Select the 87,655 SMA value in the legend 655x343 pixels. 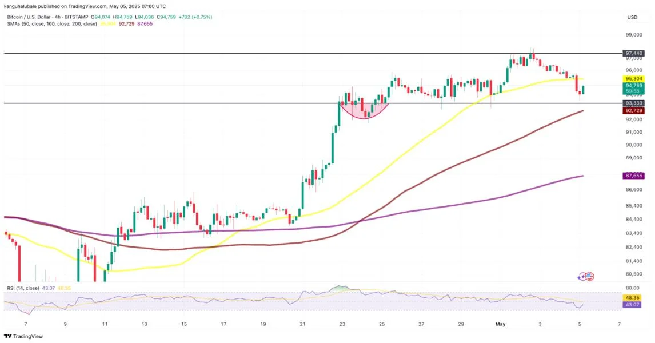point(145,24)
